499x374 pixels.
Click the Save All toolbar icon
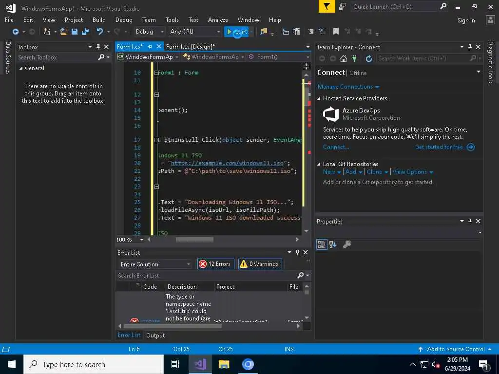85,32
